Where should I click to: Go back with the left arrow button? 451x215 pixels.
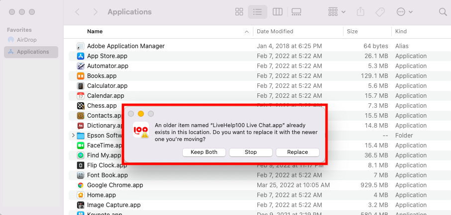[x=77, y=12]
